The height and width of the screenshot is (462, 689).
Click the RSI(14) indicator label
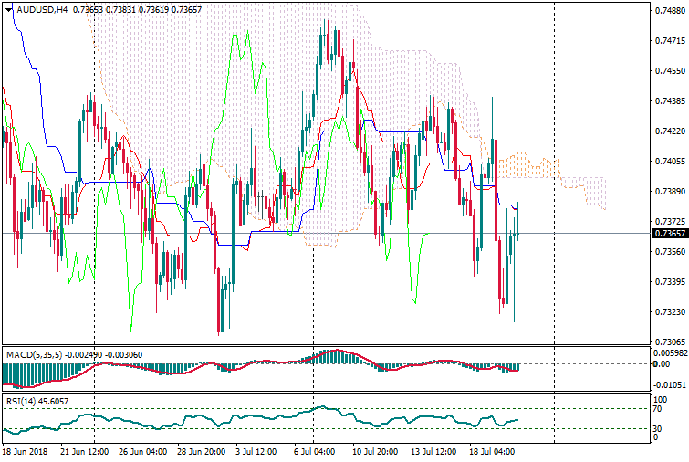(20, 402)
